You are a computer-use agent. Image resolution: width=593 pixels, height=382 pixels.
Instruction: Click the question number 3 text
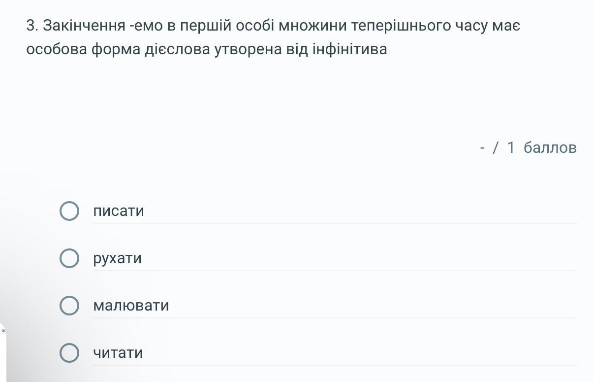pyautogui.click(x=32, y=26)
